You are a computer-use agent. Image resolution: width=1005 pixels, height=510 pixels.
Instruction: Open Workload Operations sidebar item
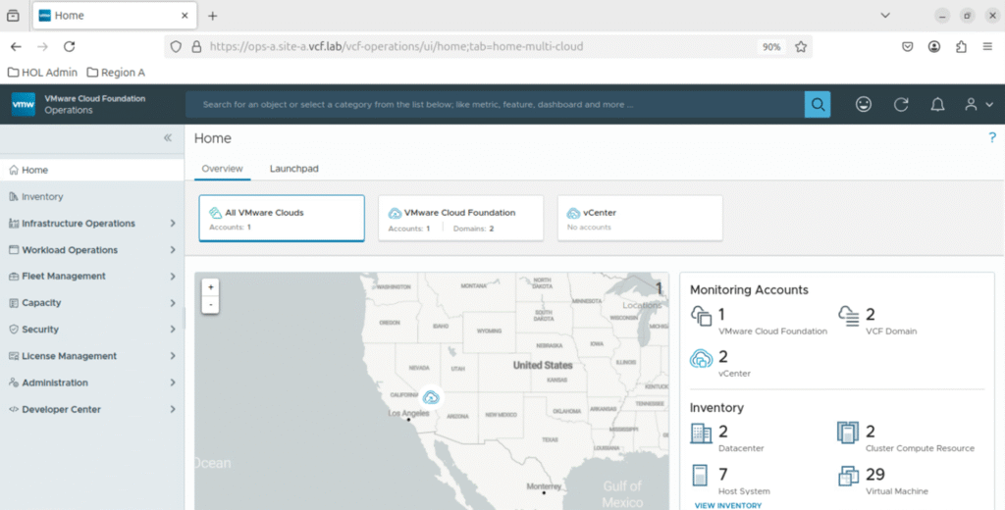tap(70, 250)
